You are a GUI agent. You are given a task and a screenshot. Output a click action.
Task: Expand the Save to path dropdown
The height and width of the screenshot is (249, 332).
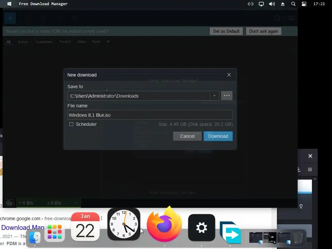tap(214, 96)
